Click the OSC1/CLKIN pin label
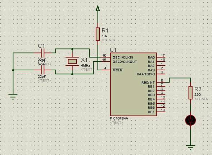Image resolution: width=212 pixels, height=155 pixels. click(123, 57)
